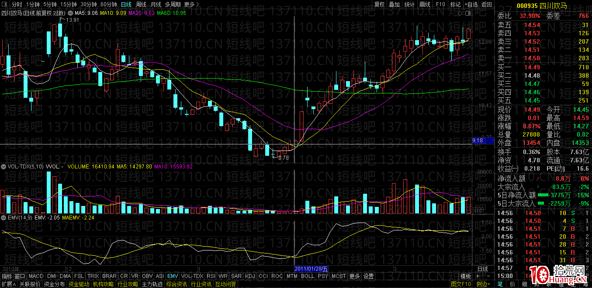Select the 5分钟 period
This screenshot has width=592, height=288.
[x=51, y=4]
